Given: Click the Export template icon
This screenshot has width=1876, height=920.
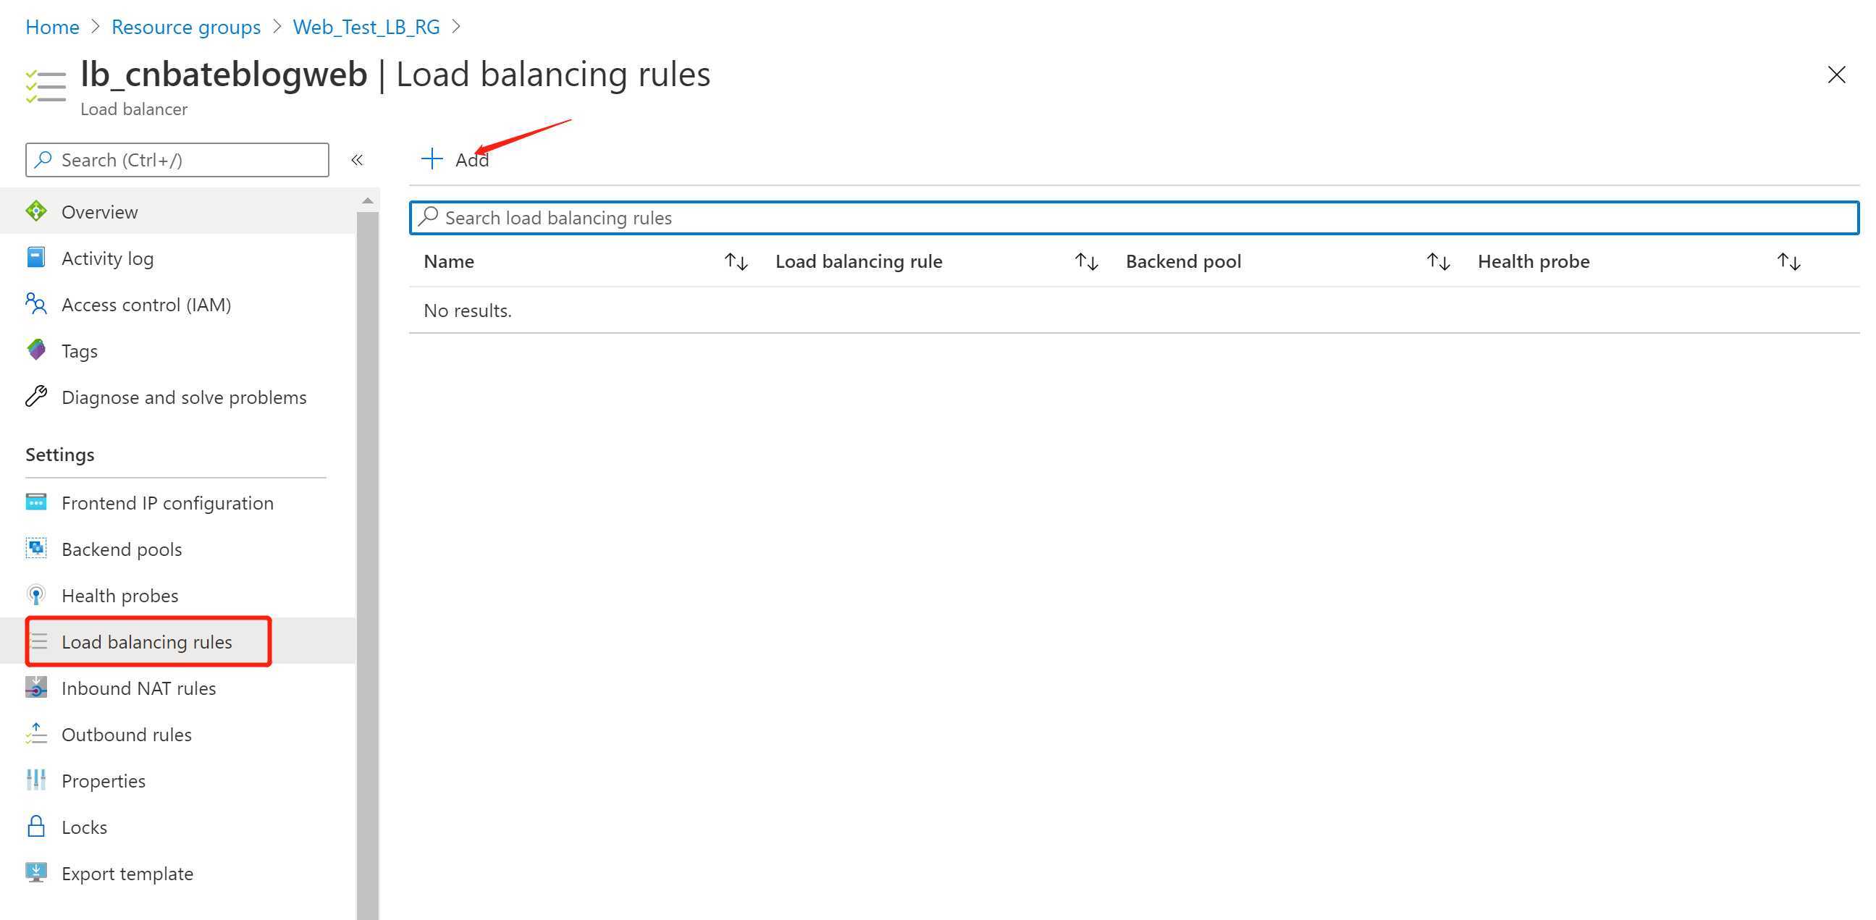Looking at the screenshot, I should click(35, 873).
